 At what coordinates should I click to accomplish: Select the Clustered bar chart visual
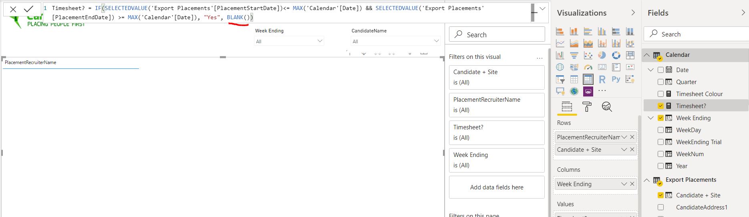(588, 31)
